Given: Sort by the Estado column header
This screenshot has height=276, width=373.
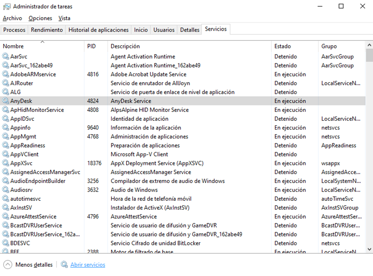Looking at the screenshot, I should [295, 46].
